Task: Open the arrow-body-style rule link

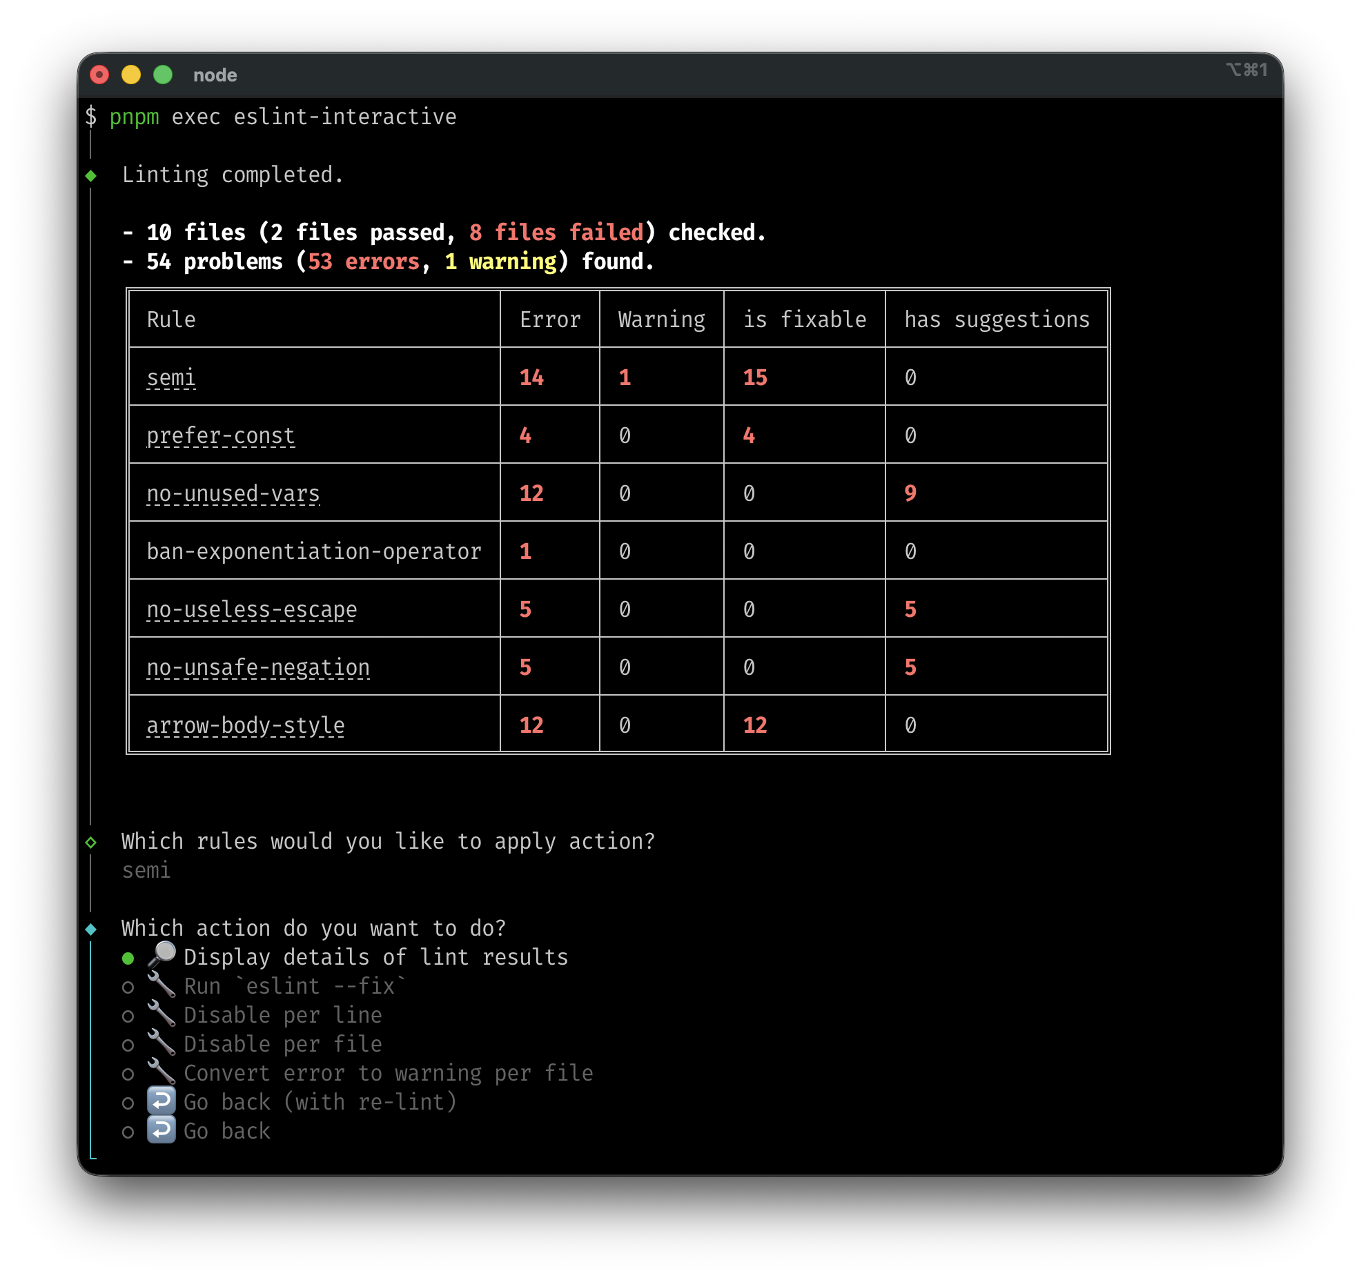Action: tap(246, 725)
